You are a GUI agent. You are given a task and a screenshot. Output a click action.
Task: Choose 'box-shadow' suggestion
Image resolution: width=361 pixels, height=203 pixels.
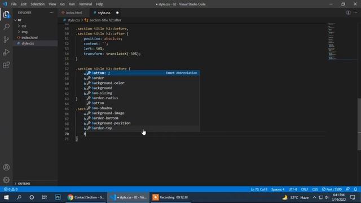coord(143,108)
